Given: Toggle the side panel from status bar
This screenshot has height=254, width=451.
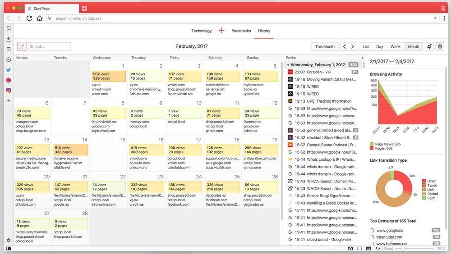Looking at the screenshot, I should [9, 249].
